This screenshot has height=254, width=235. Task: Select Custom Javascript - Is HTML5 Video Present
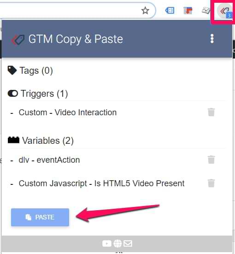click(101, 183)
